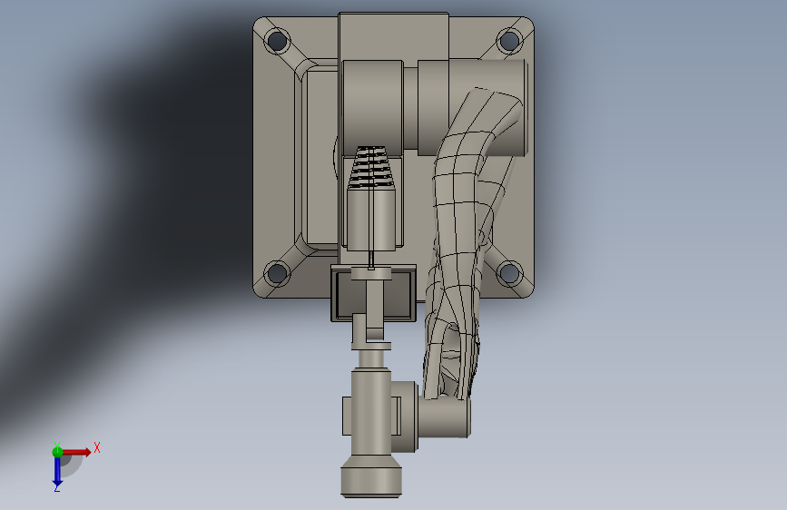Click the green Y axis dot of triad
Viewport: 787px width, 510px height.
click(x=57, y=452)
